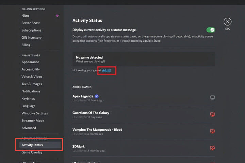Select the Guardians Of The Galaxy game entry
Image resolution: width=245 pixels, height=163 pixels.
click(91, 113)
